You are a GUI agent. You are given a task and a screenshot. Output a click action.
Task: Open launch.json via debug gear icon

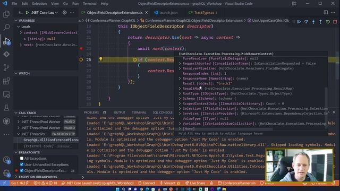tap(64, 13)
